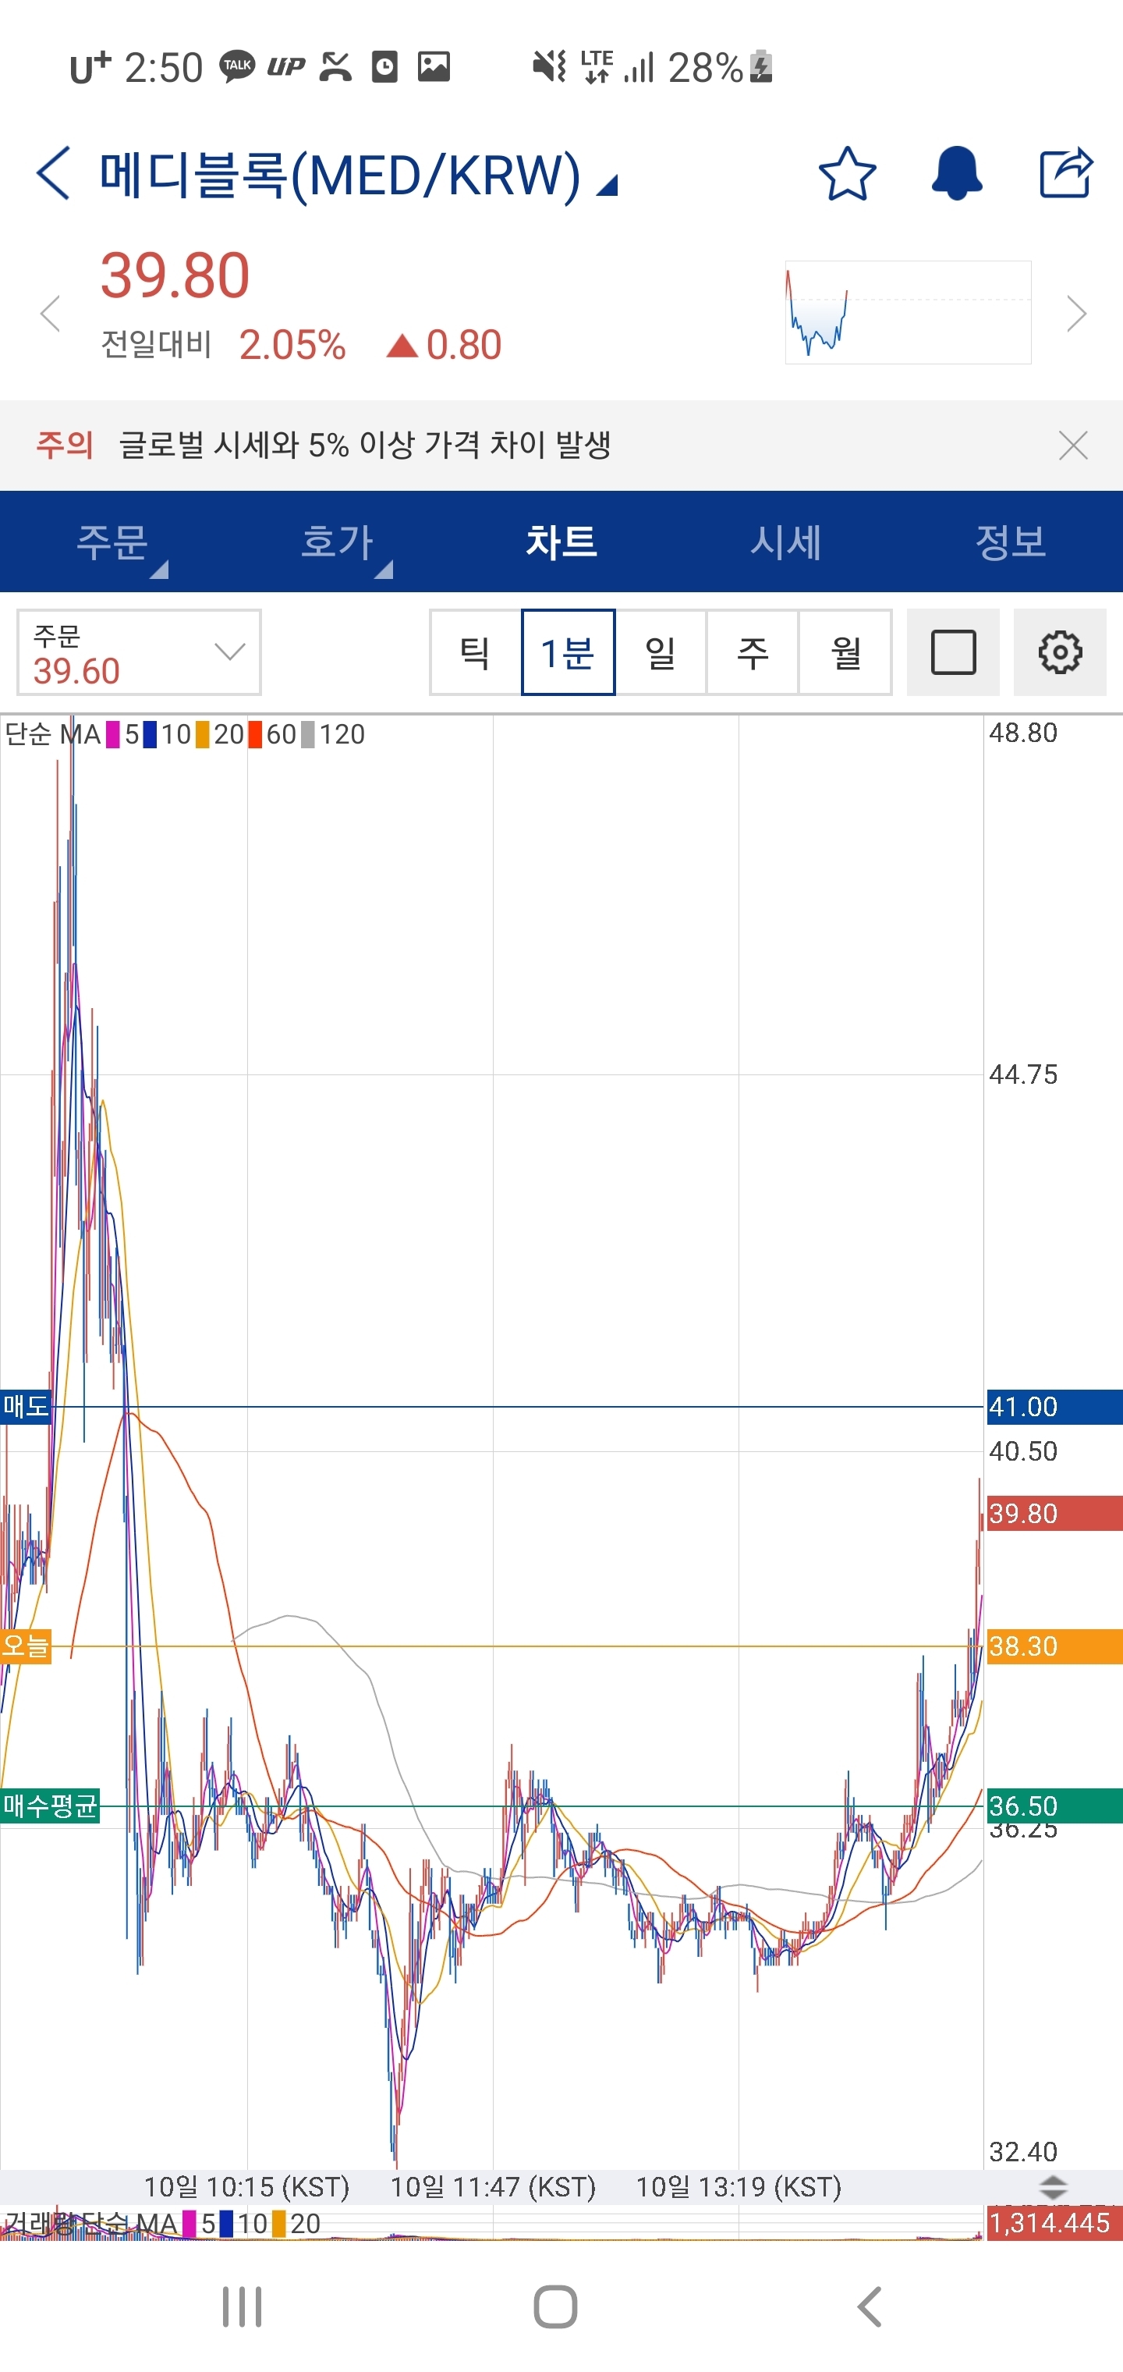Open price alert bell icon
Screen dimensions: 1123x2372
[x=956, y=173]
